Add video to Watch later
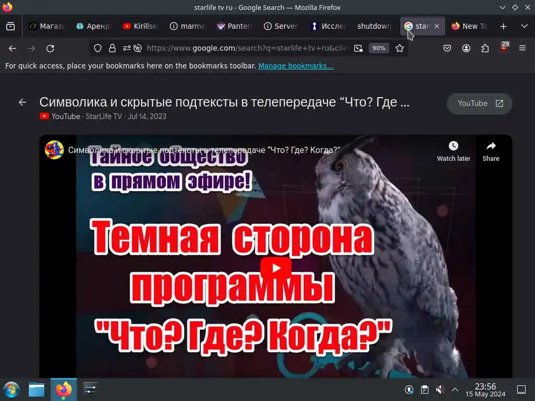 tap(453, 151)
